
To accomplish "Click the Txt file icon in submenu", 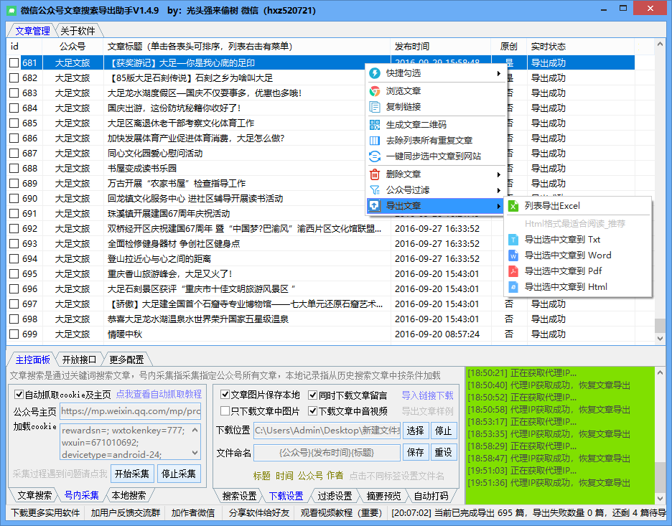I will 513,240.
